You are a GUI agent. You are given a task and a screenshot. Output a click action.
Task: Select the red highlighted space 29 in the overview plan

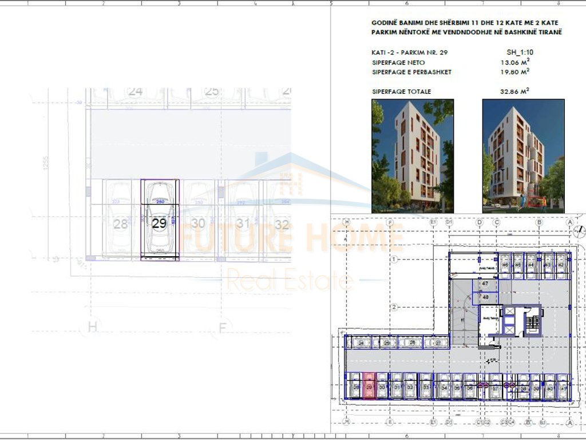point(369,387)
